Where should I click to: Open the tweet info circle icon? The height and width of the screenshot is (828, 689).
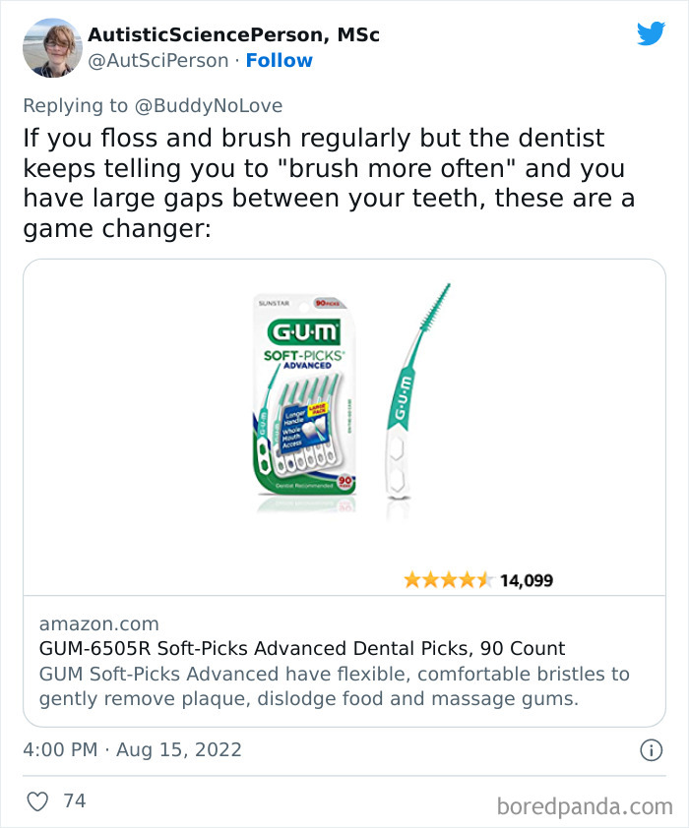(650, 750)
